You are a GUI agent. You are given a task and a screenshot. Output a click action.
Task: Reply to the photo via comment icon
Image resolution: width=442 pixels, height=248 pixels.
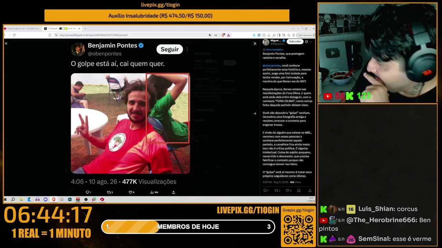pyautogui.click(x=88, y=192)
